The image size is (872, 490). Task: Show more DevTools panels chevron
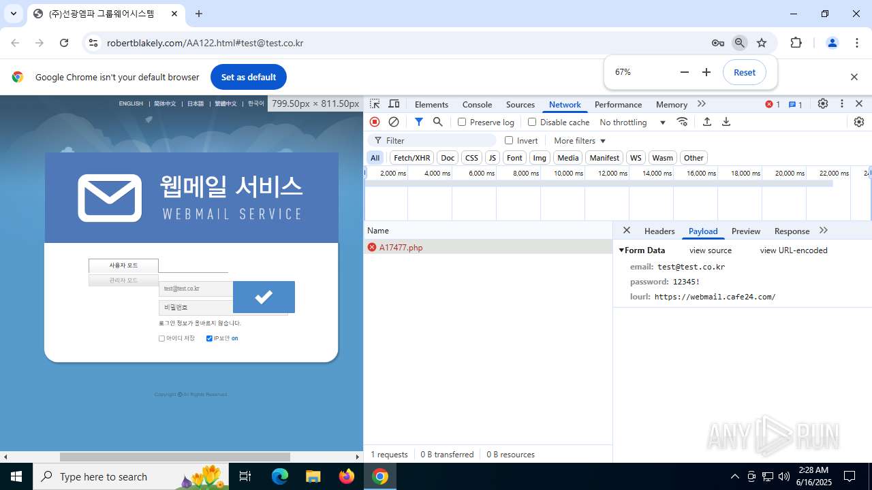click(702, 104)
